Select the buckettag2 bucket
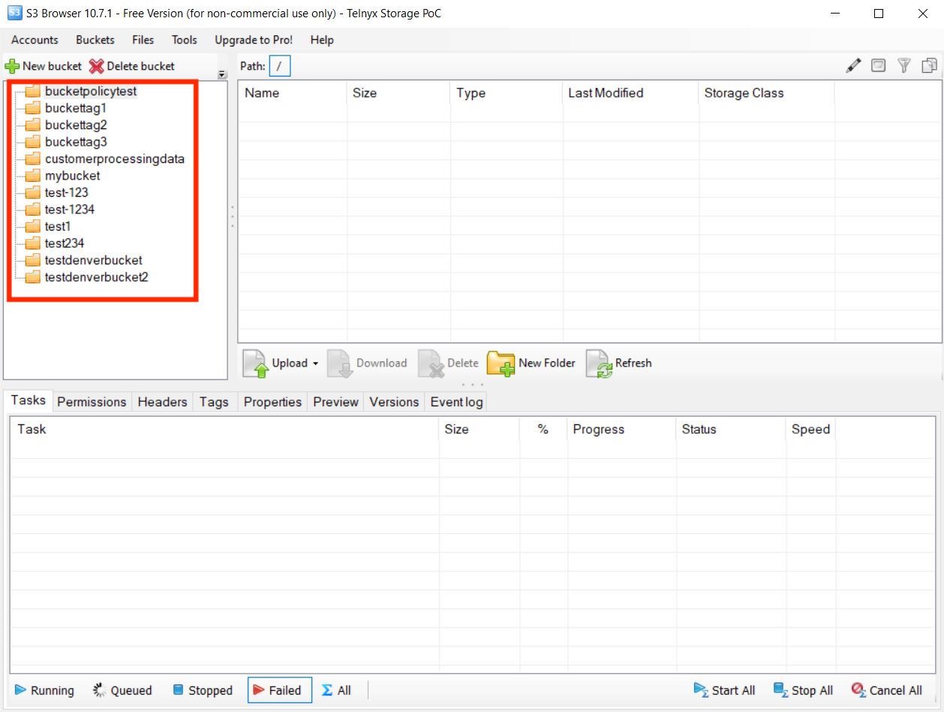Image resolution: width=944 pixels, height=712 pixels. (x=76, y=125)
